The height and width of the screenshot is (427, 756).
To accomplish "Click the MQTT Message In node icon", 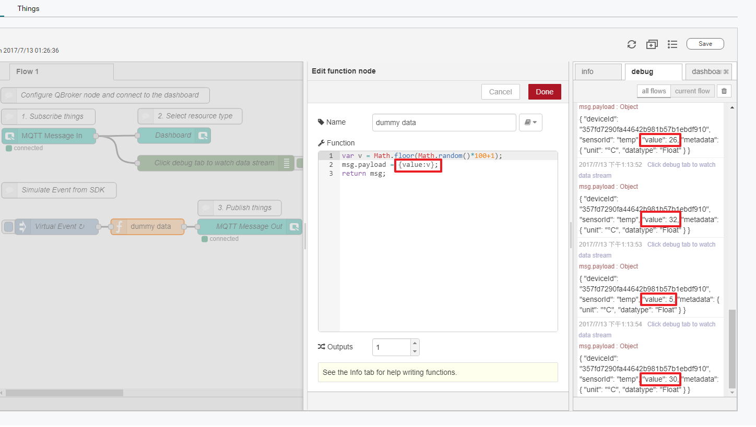I will (10, 136).
